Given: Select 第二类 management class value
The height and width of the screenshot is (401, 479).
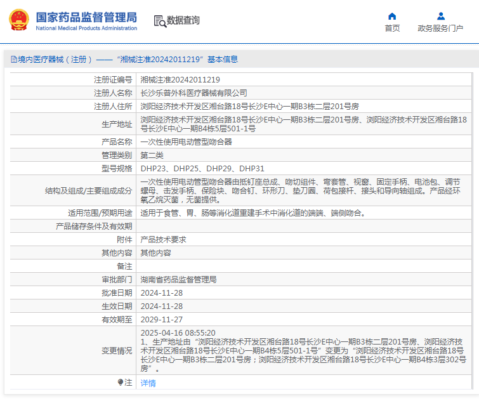Looking at the screenshot, I should [152, 155].
